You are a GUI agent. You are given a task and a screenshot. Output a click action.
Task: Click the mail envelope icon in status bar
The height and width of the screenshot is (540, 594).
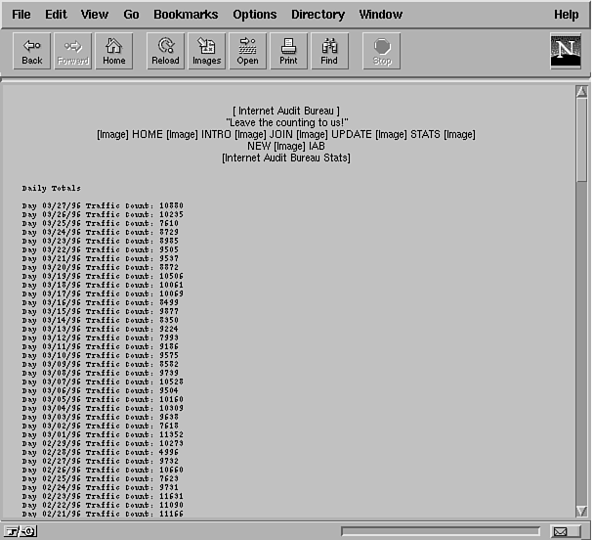point(561,531)
